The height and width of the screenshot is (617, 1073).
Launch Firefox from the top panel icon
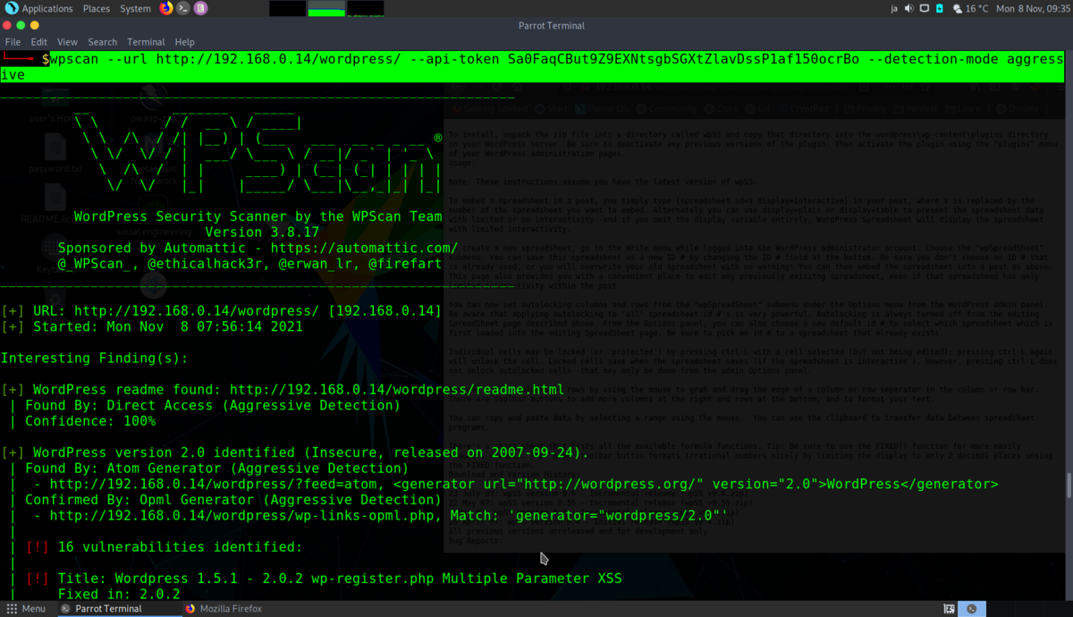pos(166,8)
